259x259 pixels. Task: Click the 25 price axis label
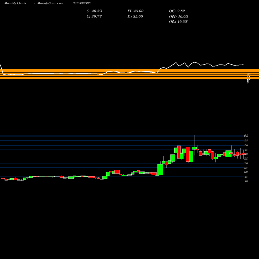pyautogui.click(x=246, y=168)
